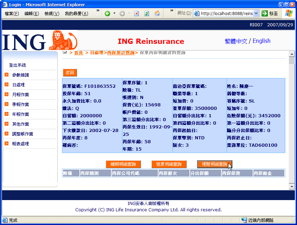Click the policy number F101863552 text
The height and width of the screenshot is (225, 297).
[100, 86]
